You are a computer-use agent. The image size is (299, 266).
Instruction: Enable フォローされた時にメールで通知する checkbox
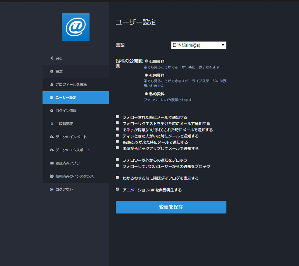[x=118, y=117]
